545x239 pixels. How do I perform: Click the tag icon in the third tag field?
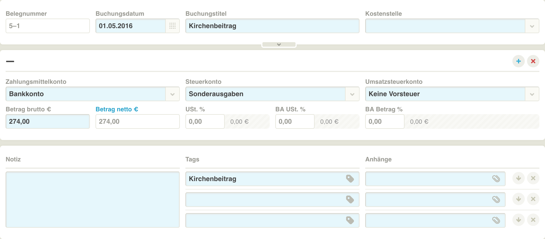pos(350,220)
